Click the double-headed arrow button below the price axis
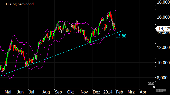The height and width of the screenshot is (95, 170). tap(161, 90)
